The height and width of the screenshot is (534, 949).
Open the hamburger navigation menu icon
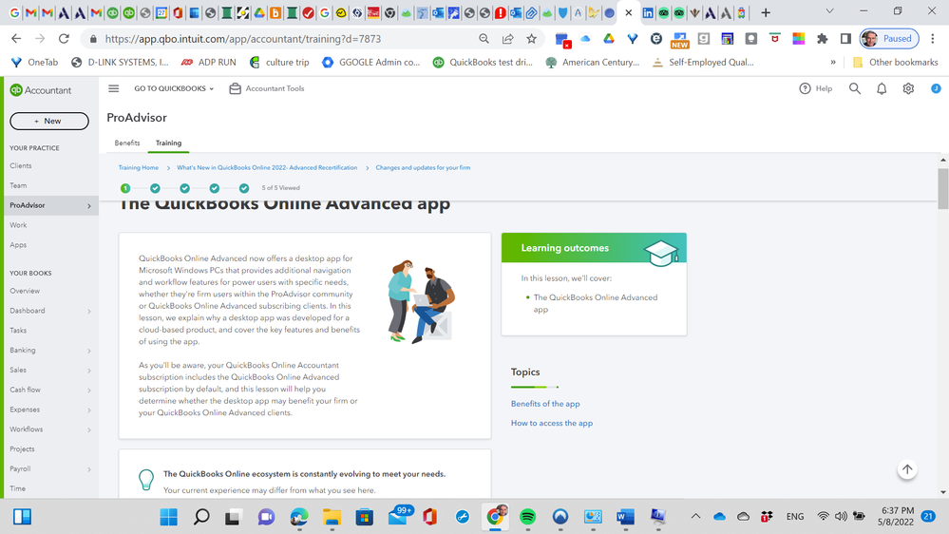point(113,88)
